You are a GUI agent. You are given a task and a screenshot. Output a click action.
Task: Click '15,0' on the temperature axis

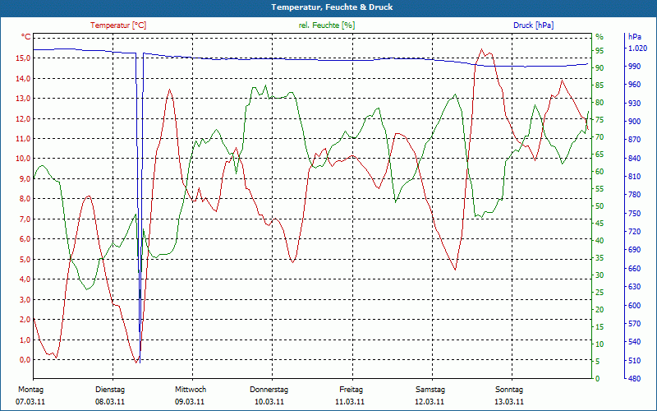tap(23, 58)
